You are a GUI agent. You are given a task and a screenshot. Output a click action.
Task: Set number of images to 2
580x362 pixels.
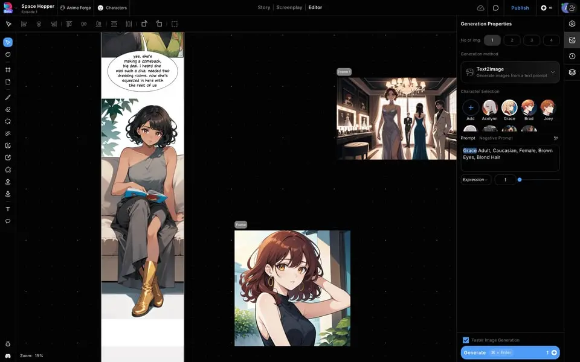(512, 40)
